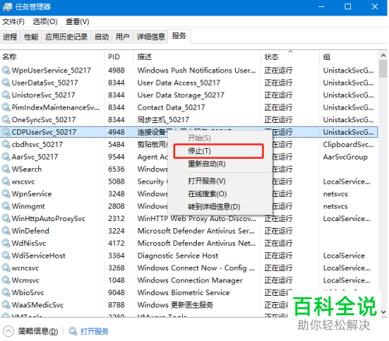The width and height of the screenshot is (389, 341).
Task: Open the 选项(O) menu
Action: point(45,22)
